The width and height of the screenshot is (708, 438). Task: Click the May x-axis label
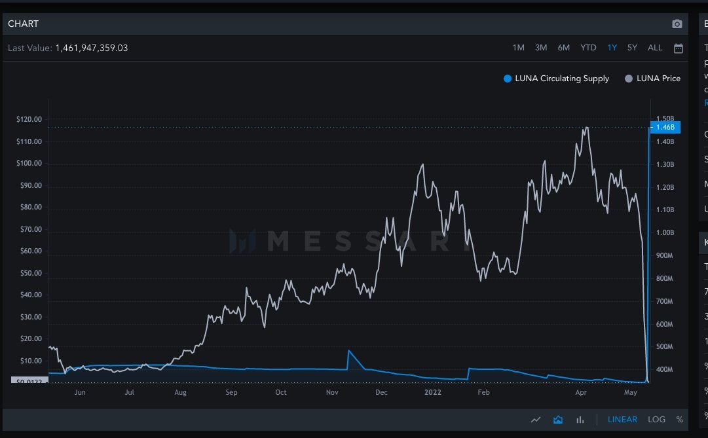pyautogui.click(x=630, y=392)
